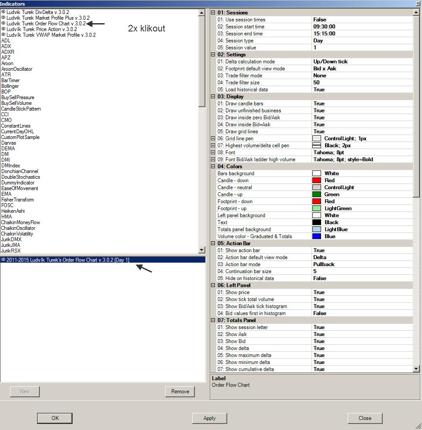This screenshot has width=422, height=430.
Task: Expand the 08: Font property
Action: (213, 153)
